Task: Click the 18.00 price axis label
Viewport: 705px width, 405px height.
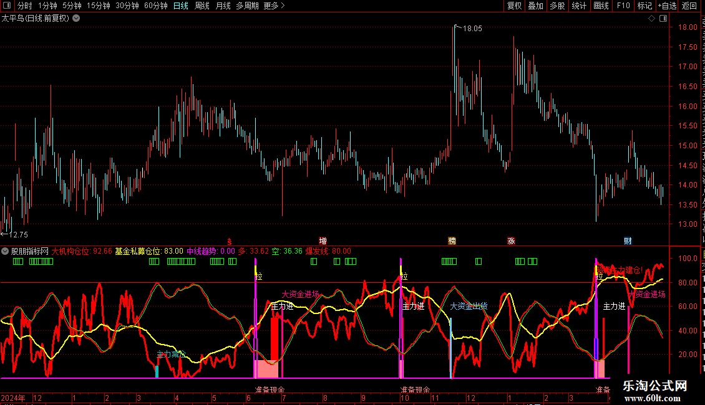Action: point(688,27)
